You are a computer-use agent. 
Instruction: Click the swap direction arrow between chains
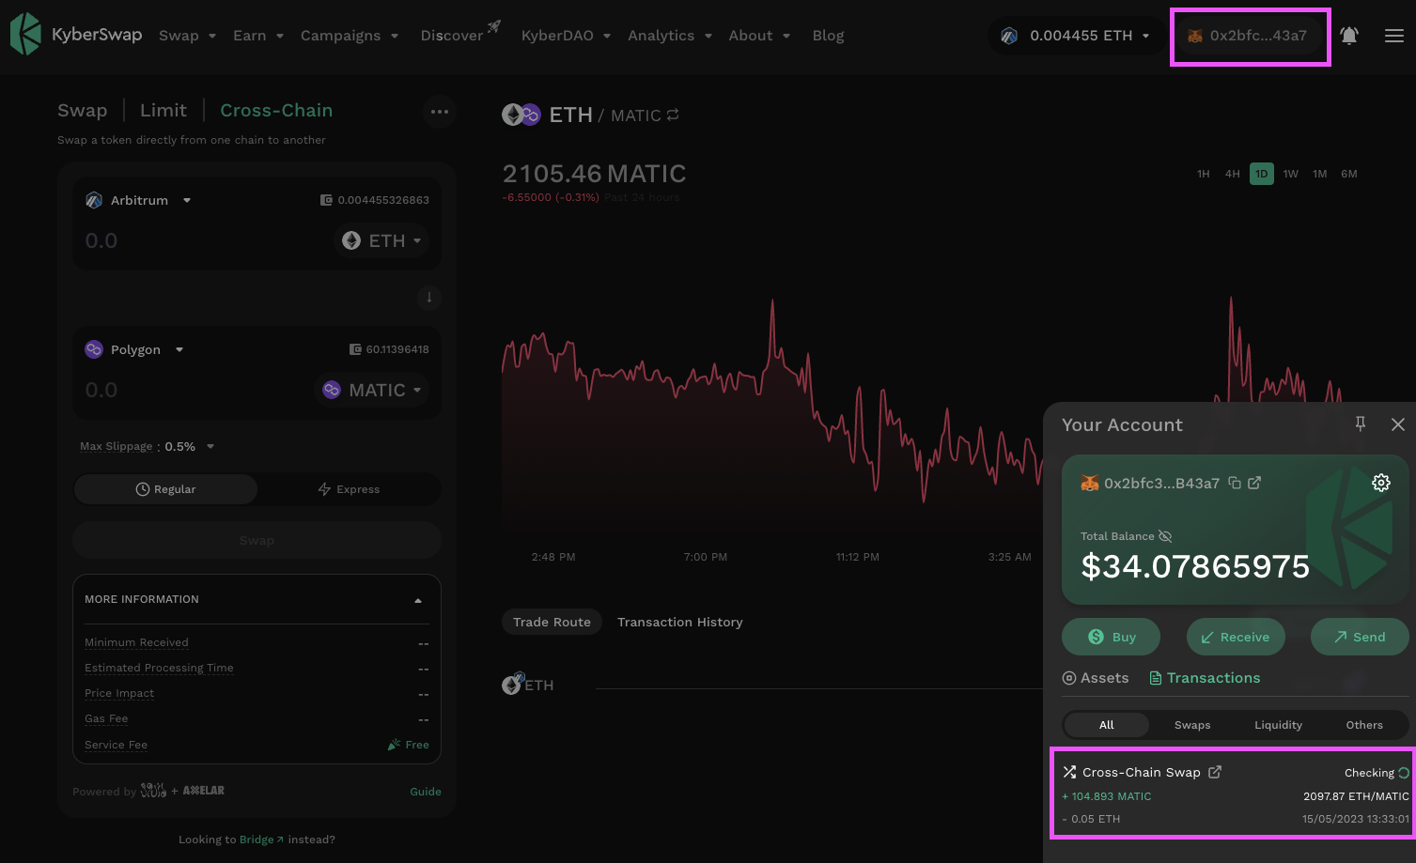[429, 298]
